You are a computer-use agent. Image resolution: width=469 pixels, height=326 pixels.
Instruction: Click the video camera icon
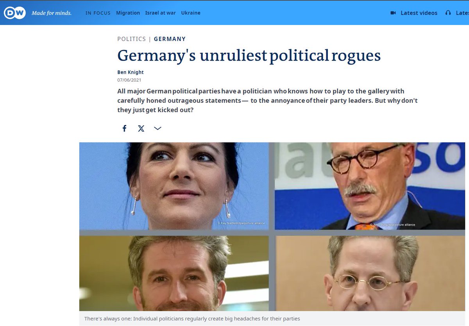click(x=393, y=13)
